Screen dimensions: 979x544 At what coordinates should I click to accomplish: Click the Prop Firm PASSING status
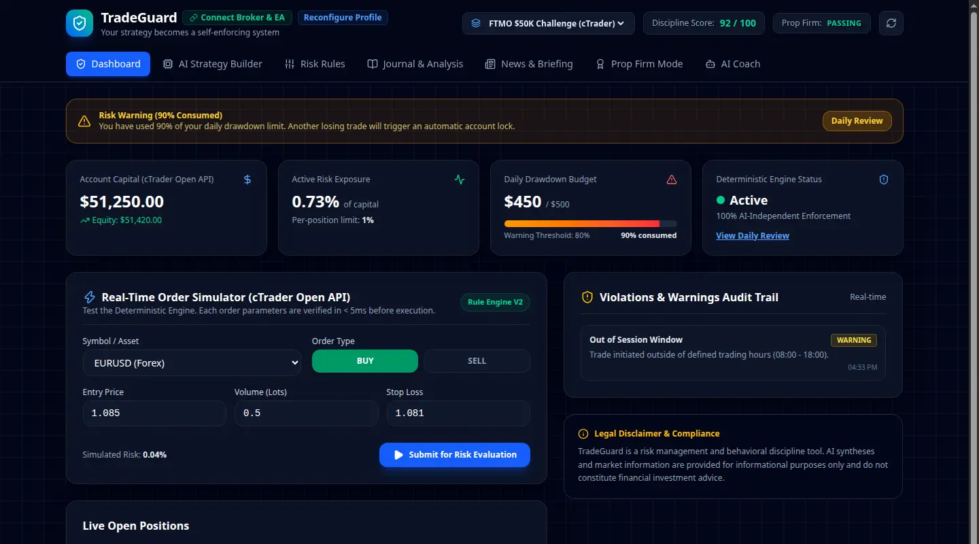point(821,23)
